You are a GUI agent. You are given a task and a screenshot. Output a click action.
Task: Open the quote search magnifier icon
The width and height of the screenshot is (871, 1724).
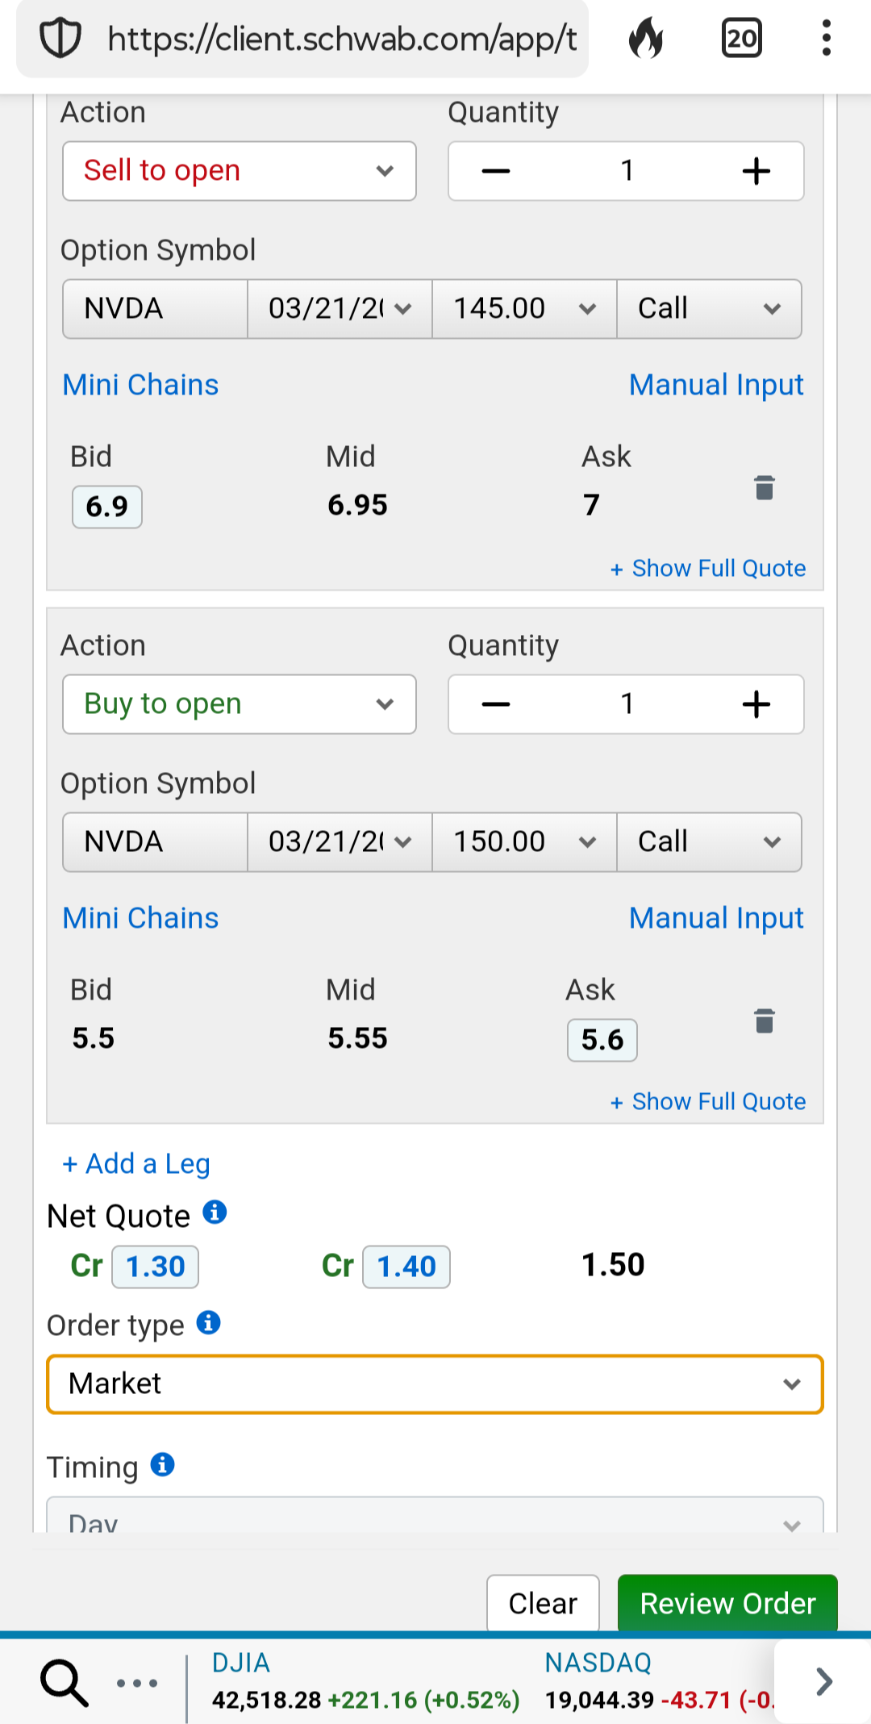pyautogui.click(x=64, y=1683)
